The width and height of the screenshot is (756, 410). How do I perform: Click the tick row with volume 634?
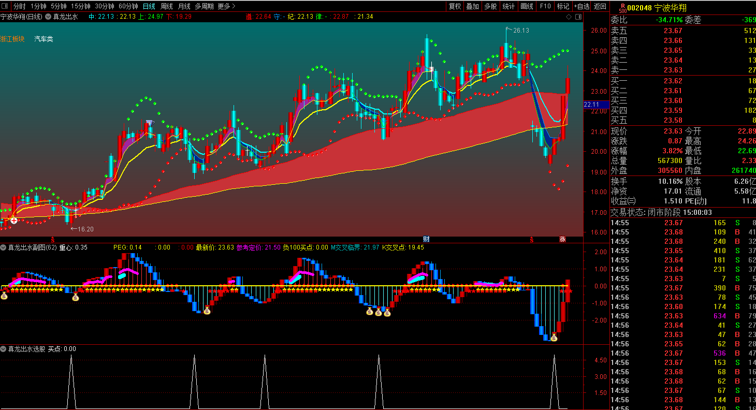tap(683, 316)
